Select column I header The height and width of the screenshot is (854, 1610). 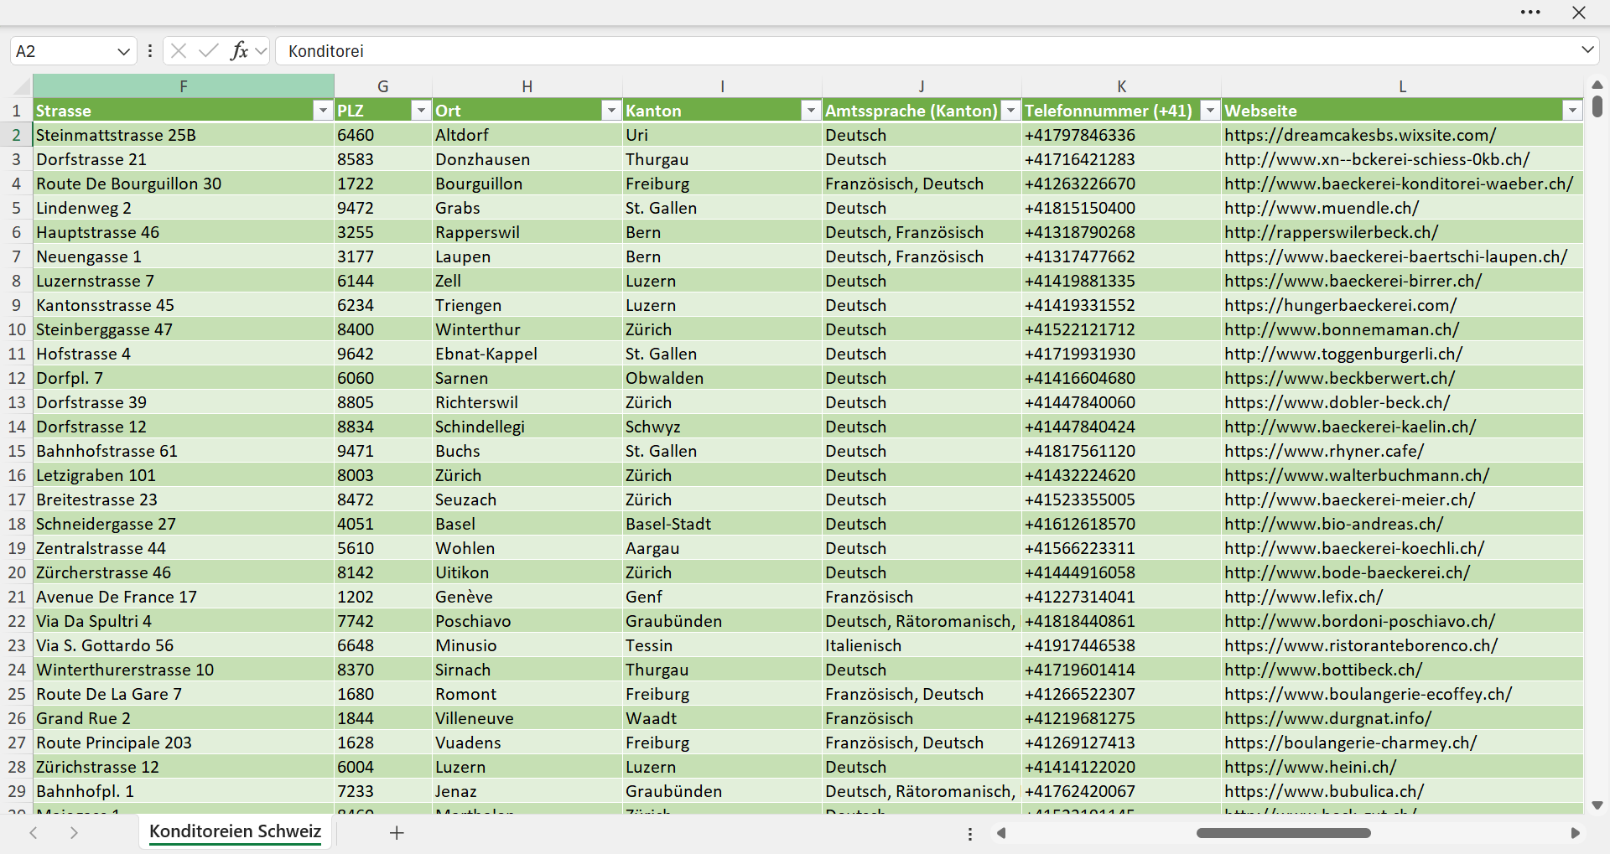point(722,86)
